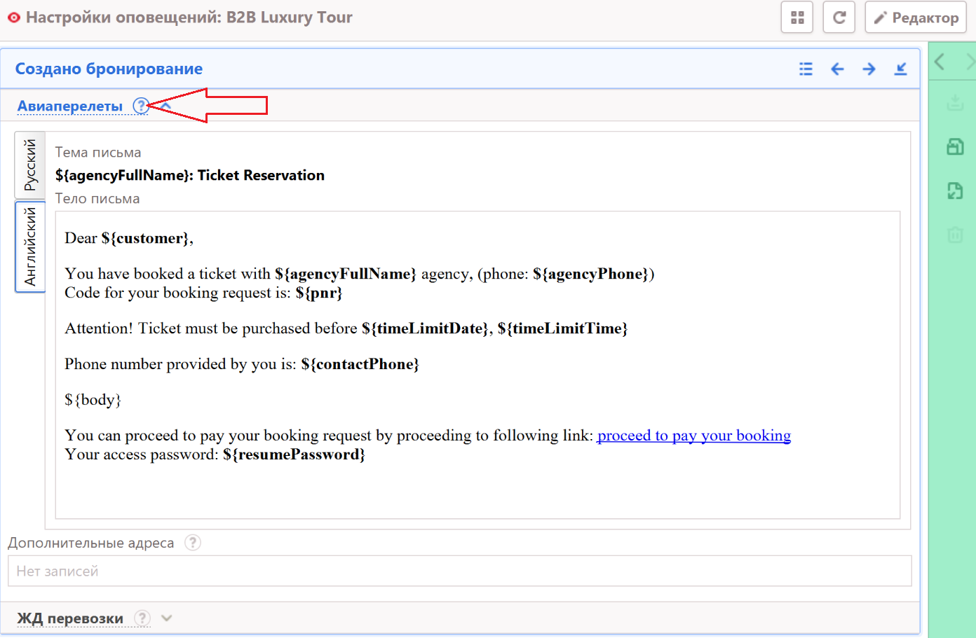Image resolution: width=976 pixels, height=638 pixels.
Task: Open the Редактор editor button
Action: (916, 18)
